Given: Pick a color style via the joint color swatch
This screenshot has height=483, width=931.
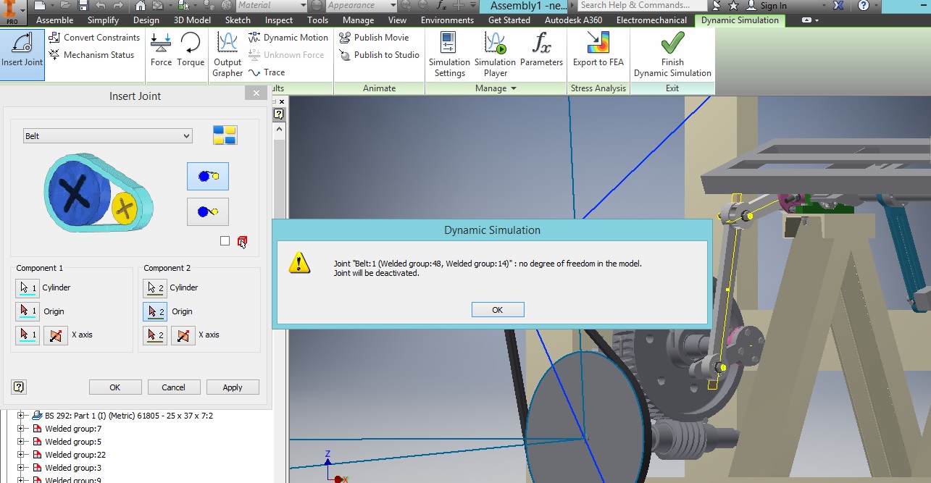Looking at the screenshot, I should click(x=225, y=135).
